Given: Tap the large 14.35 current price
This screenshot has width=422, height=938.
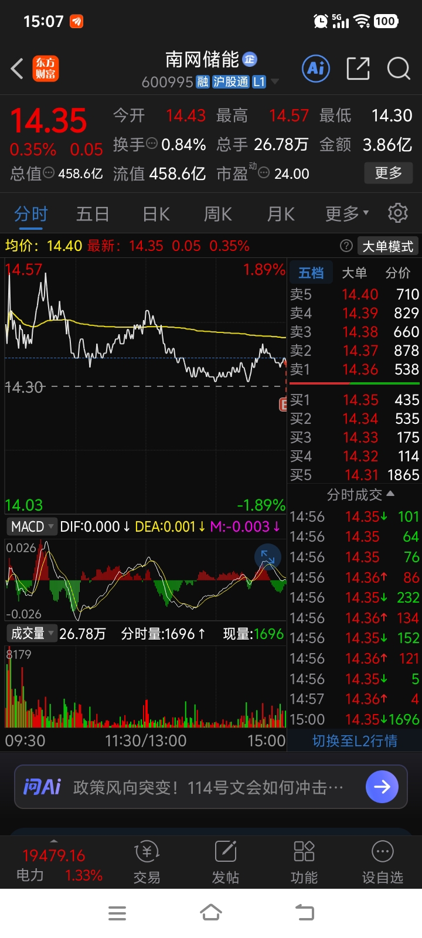Looking at the screenshot, I should (x=49, y=121).
